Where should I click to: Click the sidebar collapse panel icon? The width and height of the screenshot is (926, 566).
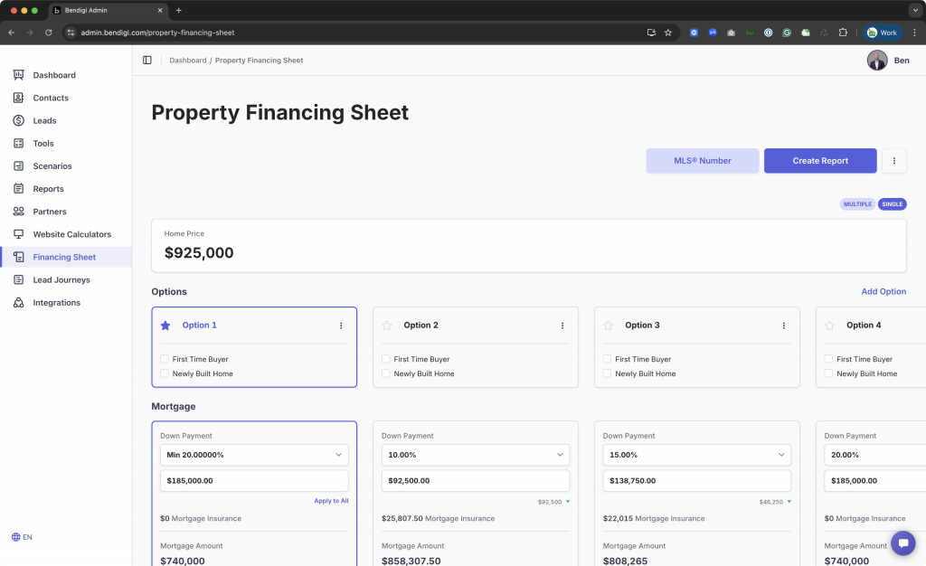point(147,61)
